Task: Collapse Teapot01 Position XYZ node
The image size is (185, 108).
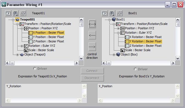Action: 22,28
